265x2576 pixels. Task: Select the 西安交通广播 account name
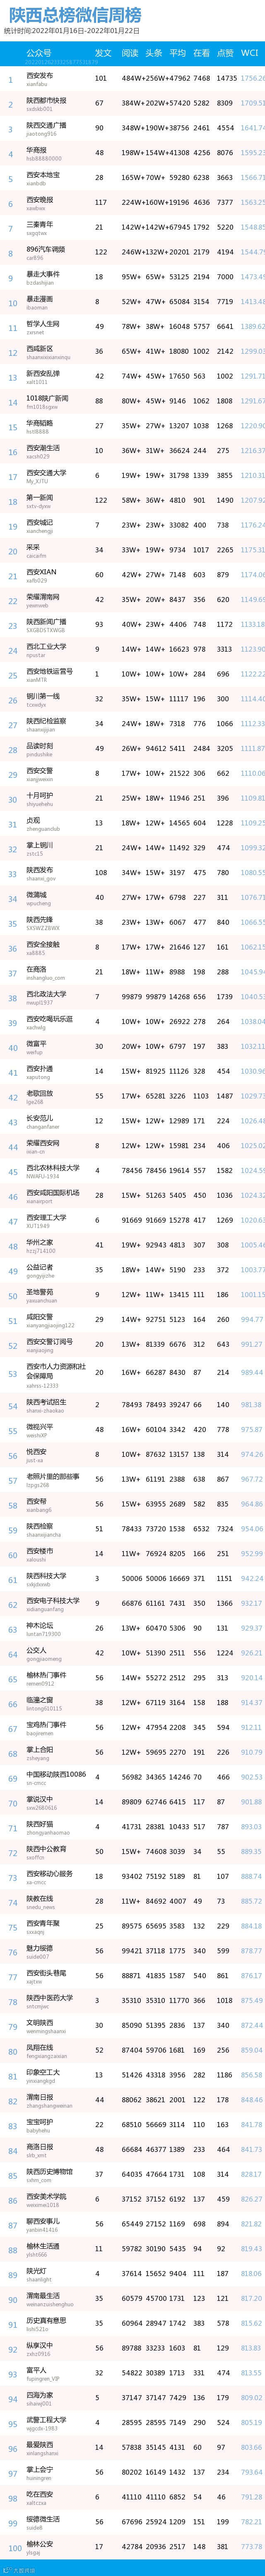click(x=46, y=125)
